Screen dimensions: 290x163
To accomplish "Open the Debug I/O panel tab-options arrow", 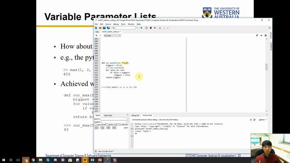I will [x=266, y=115].
